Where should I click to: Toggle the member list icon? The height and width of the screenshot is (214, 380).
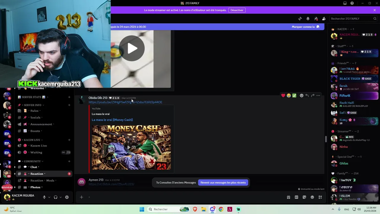tap(324, 18)
